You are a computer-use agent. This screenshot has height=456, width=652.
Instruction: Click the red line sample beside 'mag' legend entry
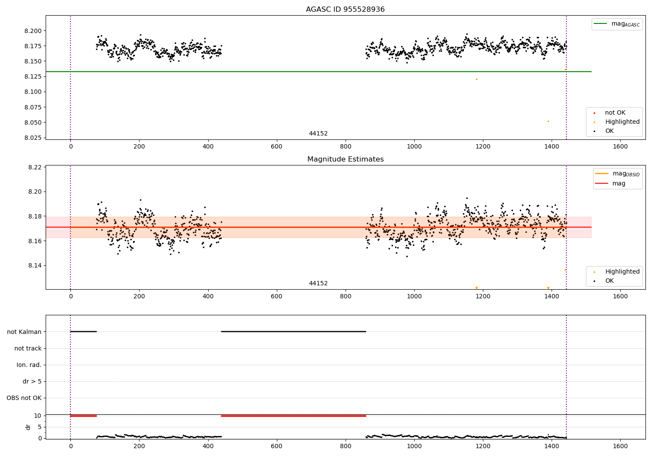click(602, 184)
